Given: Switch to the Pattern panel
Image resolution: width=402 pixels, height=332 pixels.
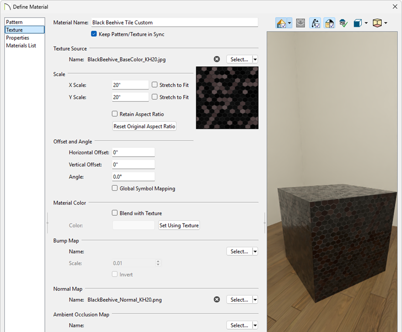Looking at the screenshot, I should coord(17,21).
